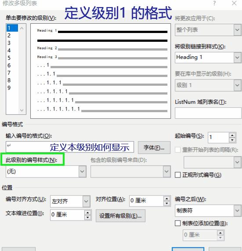
Task: Click the level list scroll-up arrow
Action: point(22,29)
